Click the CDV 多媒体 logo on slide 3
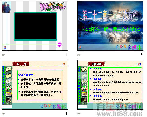This screenshot has width=147, height=117. click(x=53, y=106)
